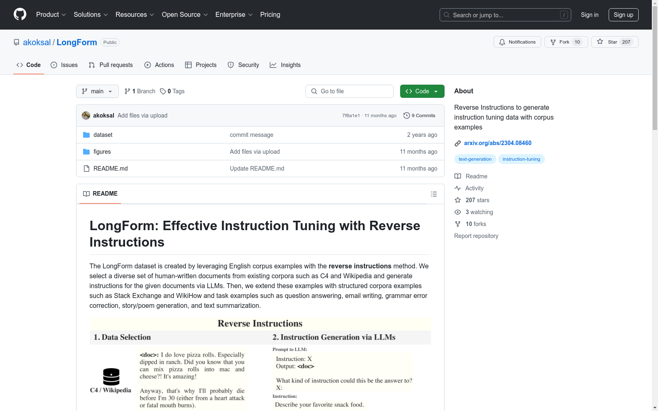Image resolution: width=658 pixels, height=411 pixels.
Task: Open the 'Update README.md' commit message
Action: pos(257,169)
